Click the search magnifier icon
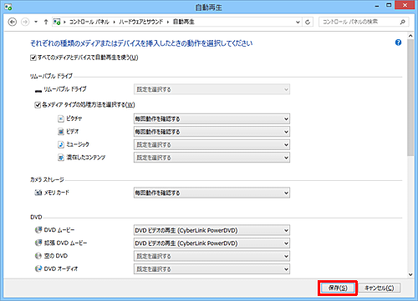This screenshot has height=301, width=418. click(403, 22)
